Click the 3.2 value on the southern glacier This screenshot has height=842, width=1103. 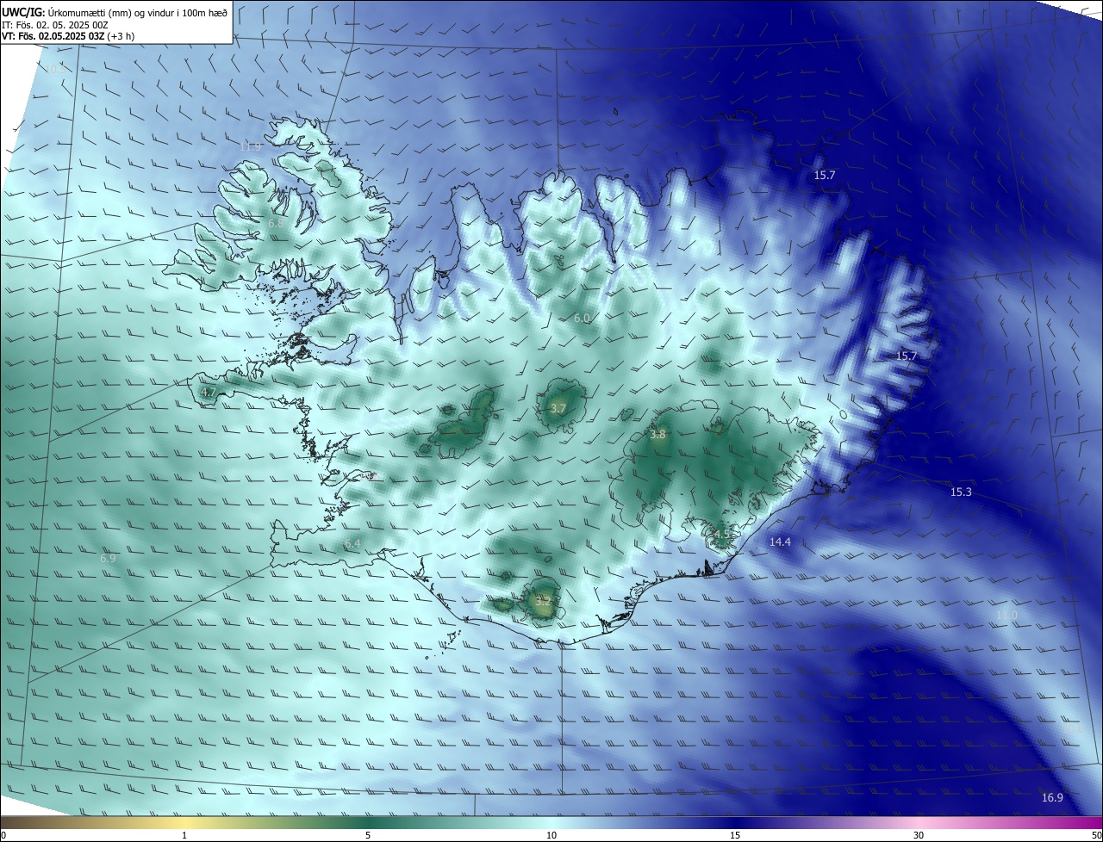pos(542,601)
